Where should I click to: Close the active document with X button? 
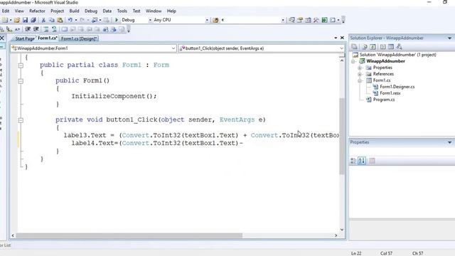342,38
